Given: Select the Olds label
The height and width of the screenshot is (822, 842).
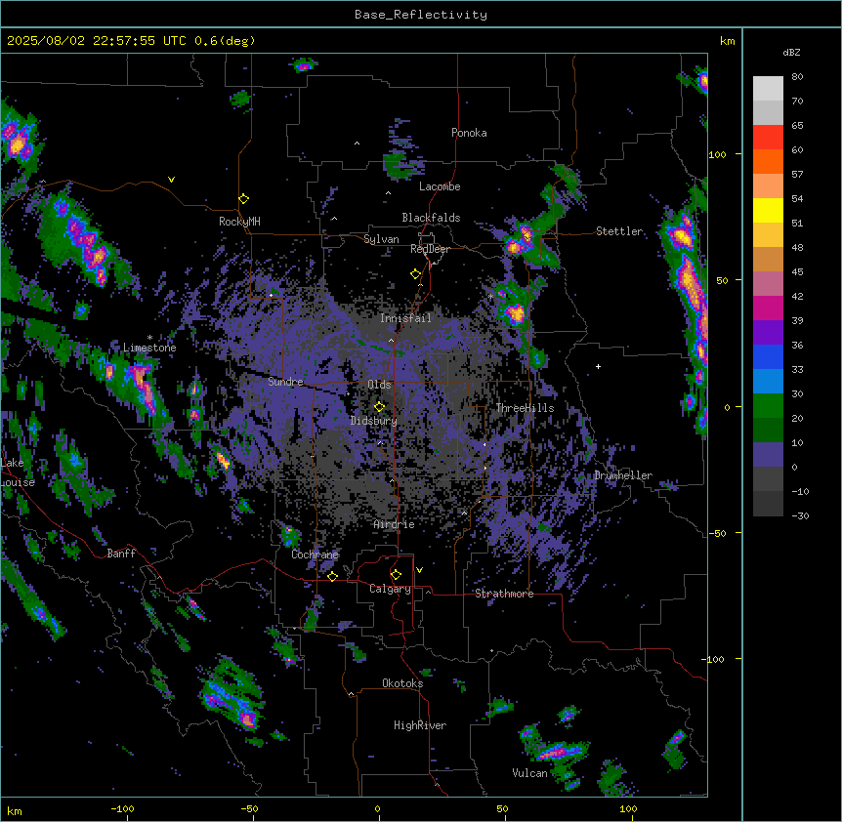Looking at the screenshot, I should [x=379, y=385].
